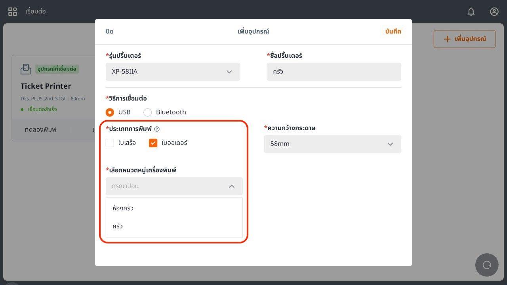Select the USB connection radio button

(110, 112)
